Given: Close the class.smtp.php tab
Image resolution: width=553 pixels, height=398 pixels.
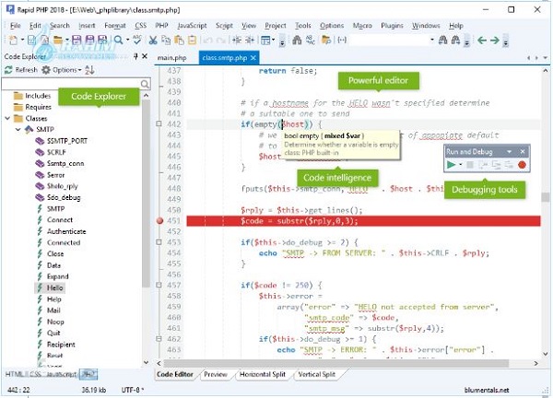Looking at the screenshot, I should pos(253,58).
